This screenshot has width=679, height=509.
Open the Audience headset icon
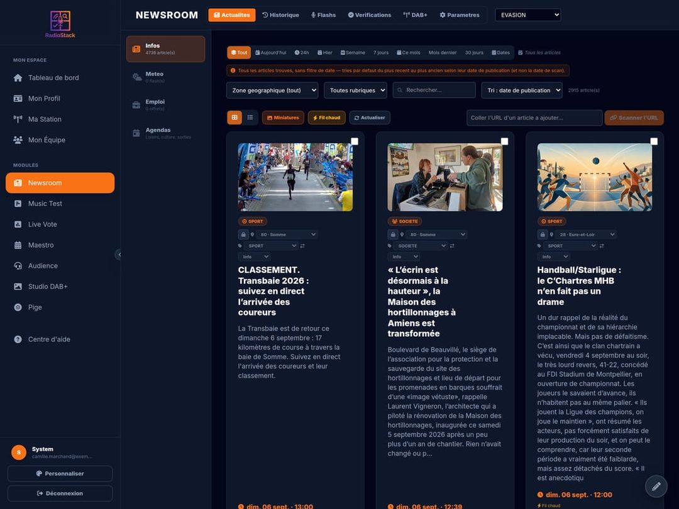click(18, 266)
